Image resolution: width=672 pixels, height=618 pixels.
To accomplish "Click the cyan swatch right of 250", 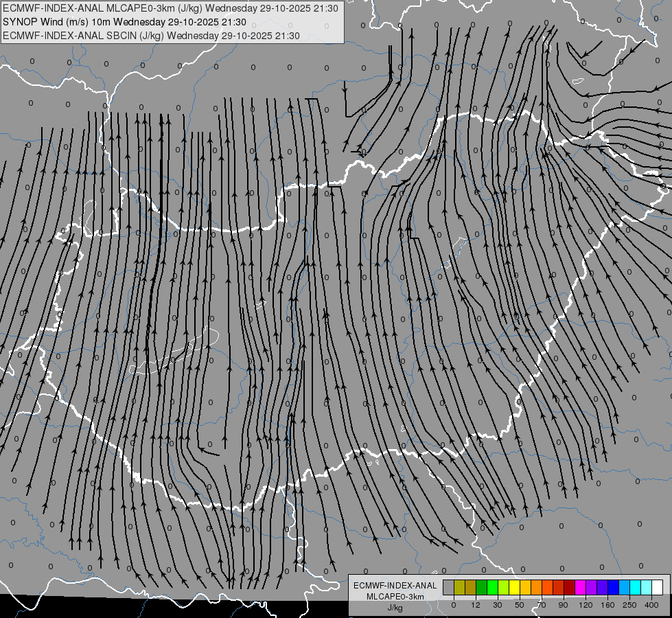I will click(635, 587).
